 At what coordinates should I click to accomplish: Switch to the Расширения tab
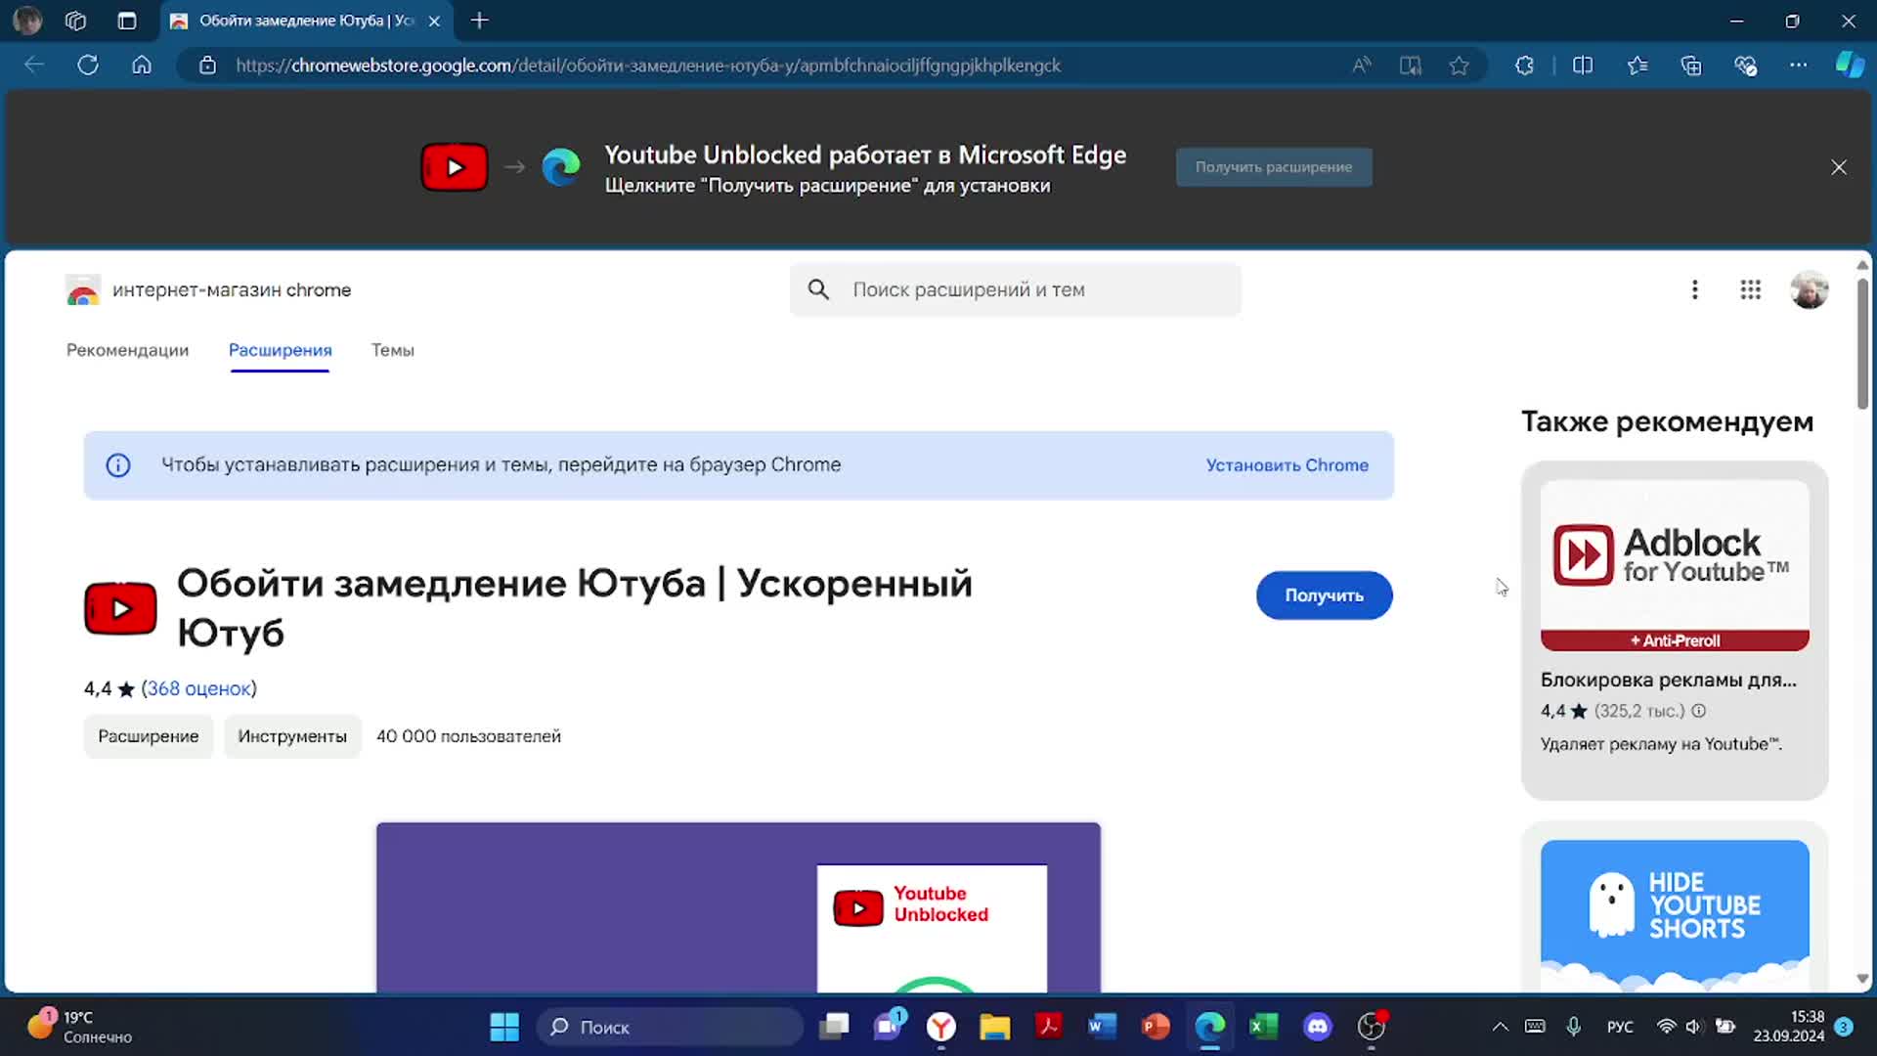click(x=280, y=350)
